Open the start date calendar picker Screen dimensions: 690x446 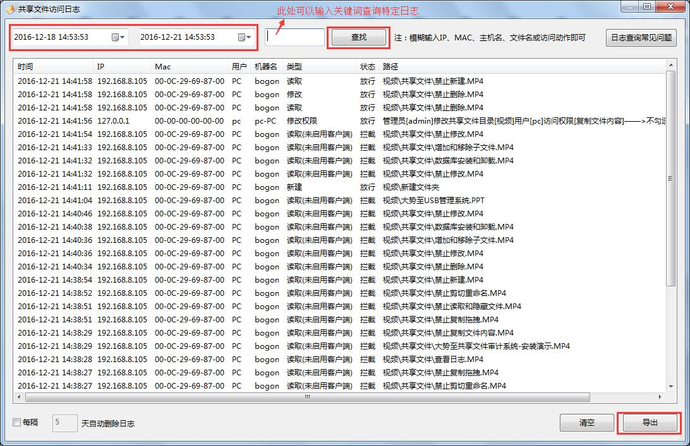pyautogui.click(x=115, y=37)
